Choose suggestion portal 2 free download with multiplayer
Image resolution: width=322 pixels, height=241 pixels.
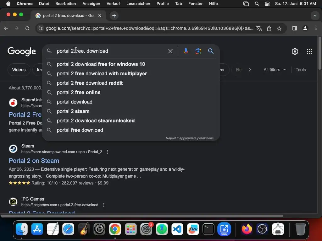(131, 73)
